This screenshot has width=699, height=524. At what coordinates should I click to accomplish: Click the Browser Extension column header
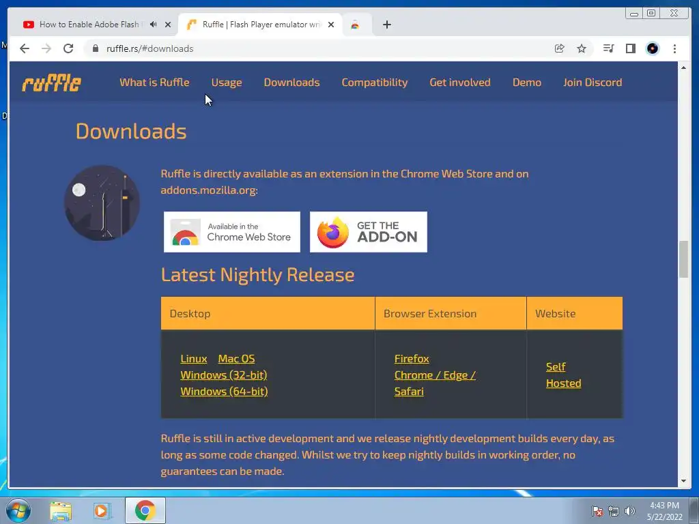pyautogui.click(x=451, y=313)
